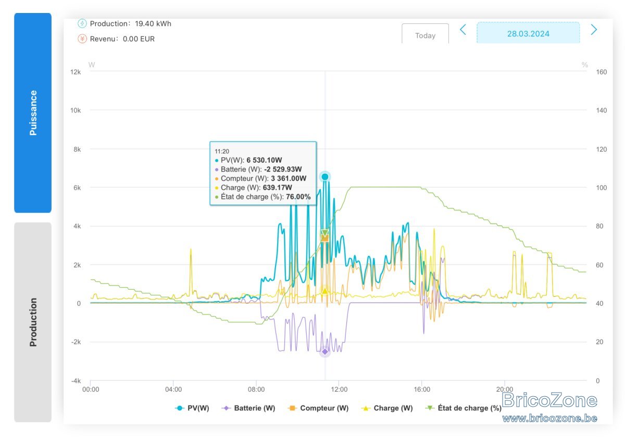
Task: Switch to the Production side tab
Action: [x=33, y=322]
